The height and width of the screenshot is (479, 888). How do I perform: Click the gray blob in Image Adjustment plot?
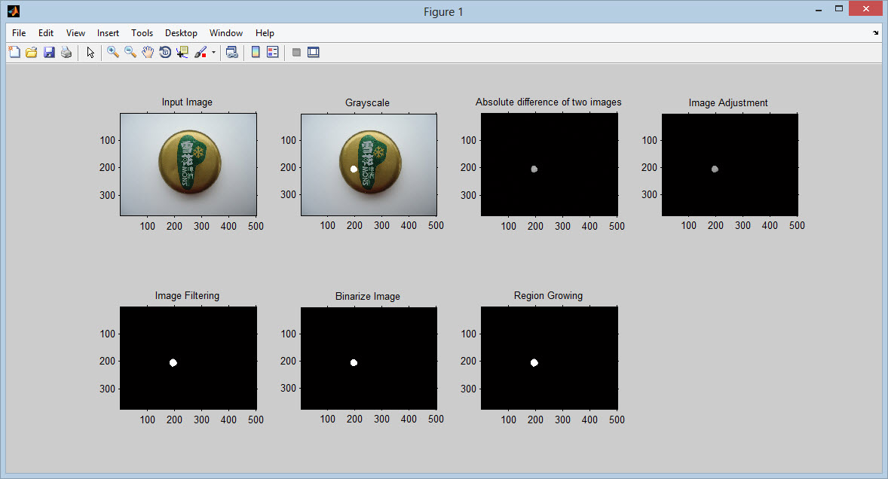(715, 169)
